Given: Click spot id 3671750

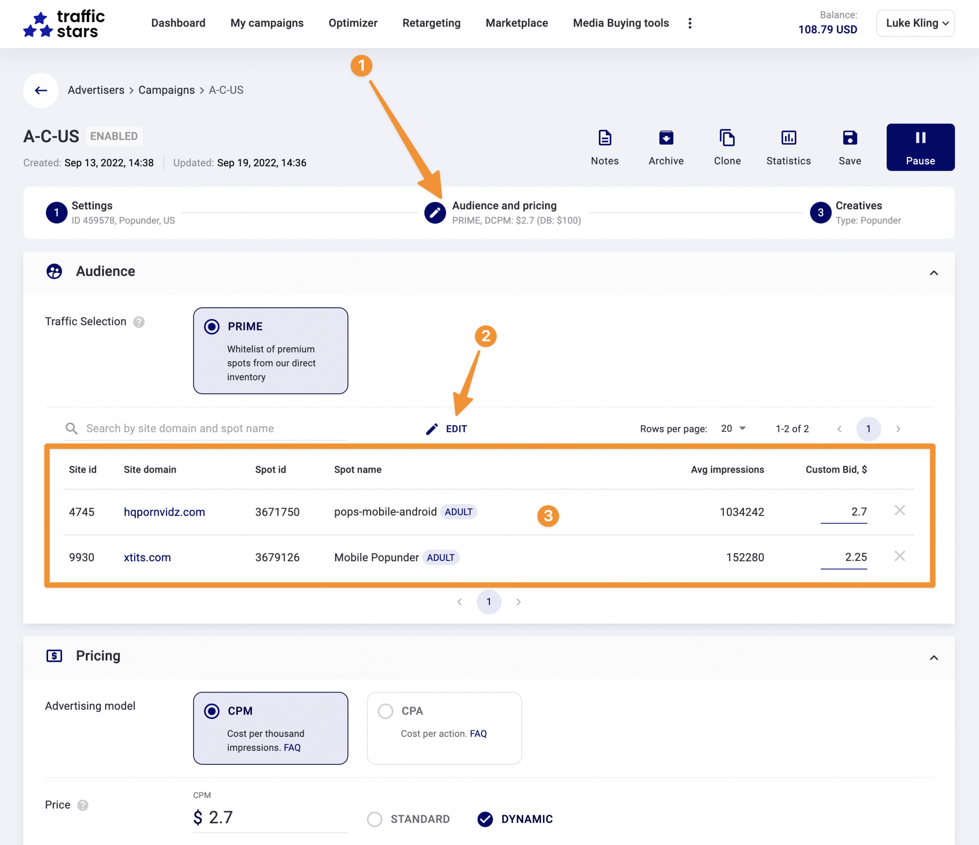Looking at the screenshot, I should point(277,512).
